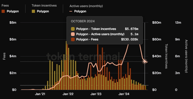Viewport: 193px width, 99px height.
Task: Click the OCTOBER 2024 tooltip heading
Action: pyautogui.click(x=83, y=21)
